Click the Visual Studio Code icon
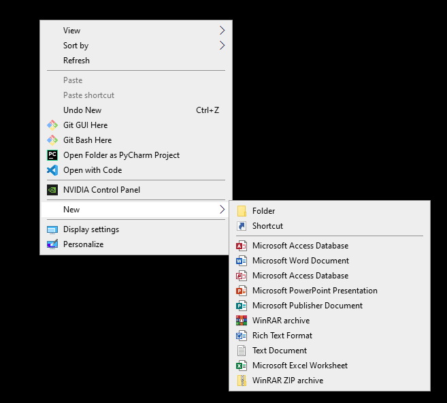Viewport: 447px width, 403px height. (52, 170)
